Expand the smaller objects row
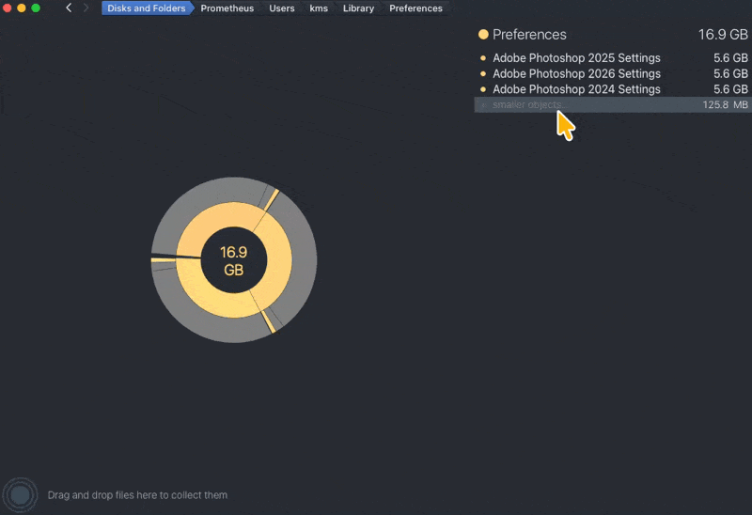Image resolution: width=752 pixels, height=515 pixels. [526, 105]
